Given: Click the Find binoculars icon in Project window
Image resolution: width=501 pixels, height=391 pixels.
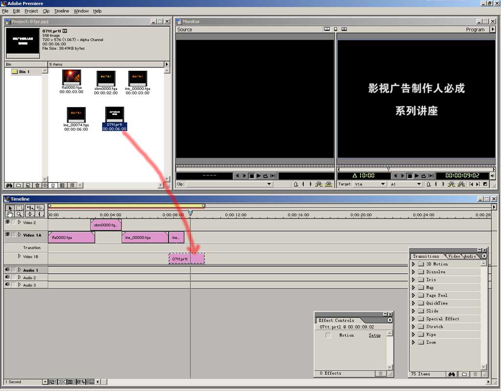Looking at the screenshot, I should pos(8,185).
